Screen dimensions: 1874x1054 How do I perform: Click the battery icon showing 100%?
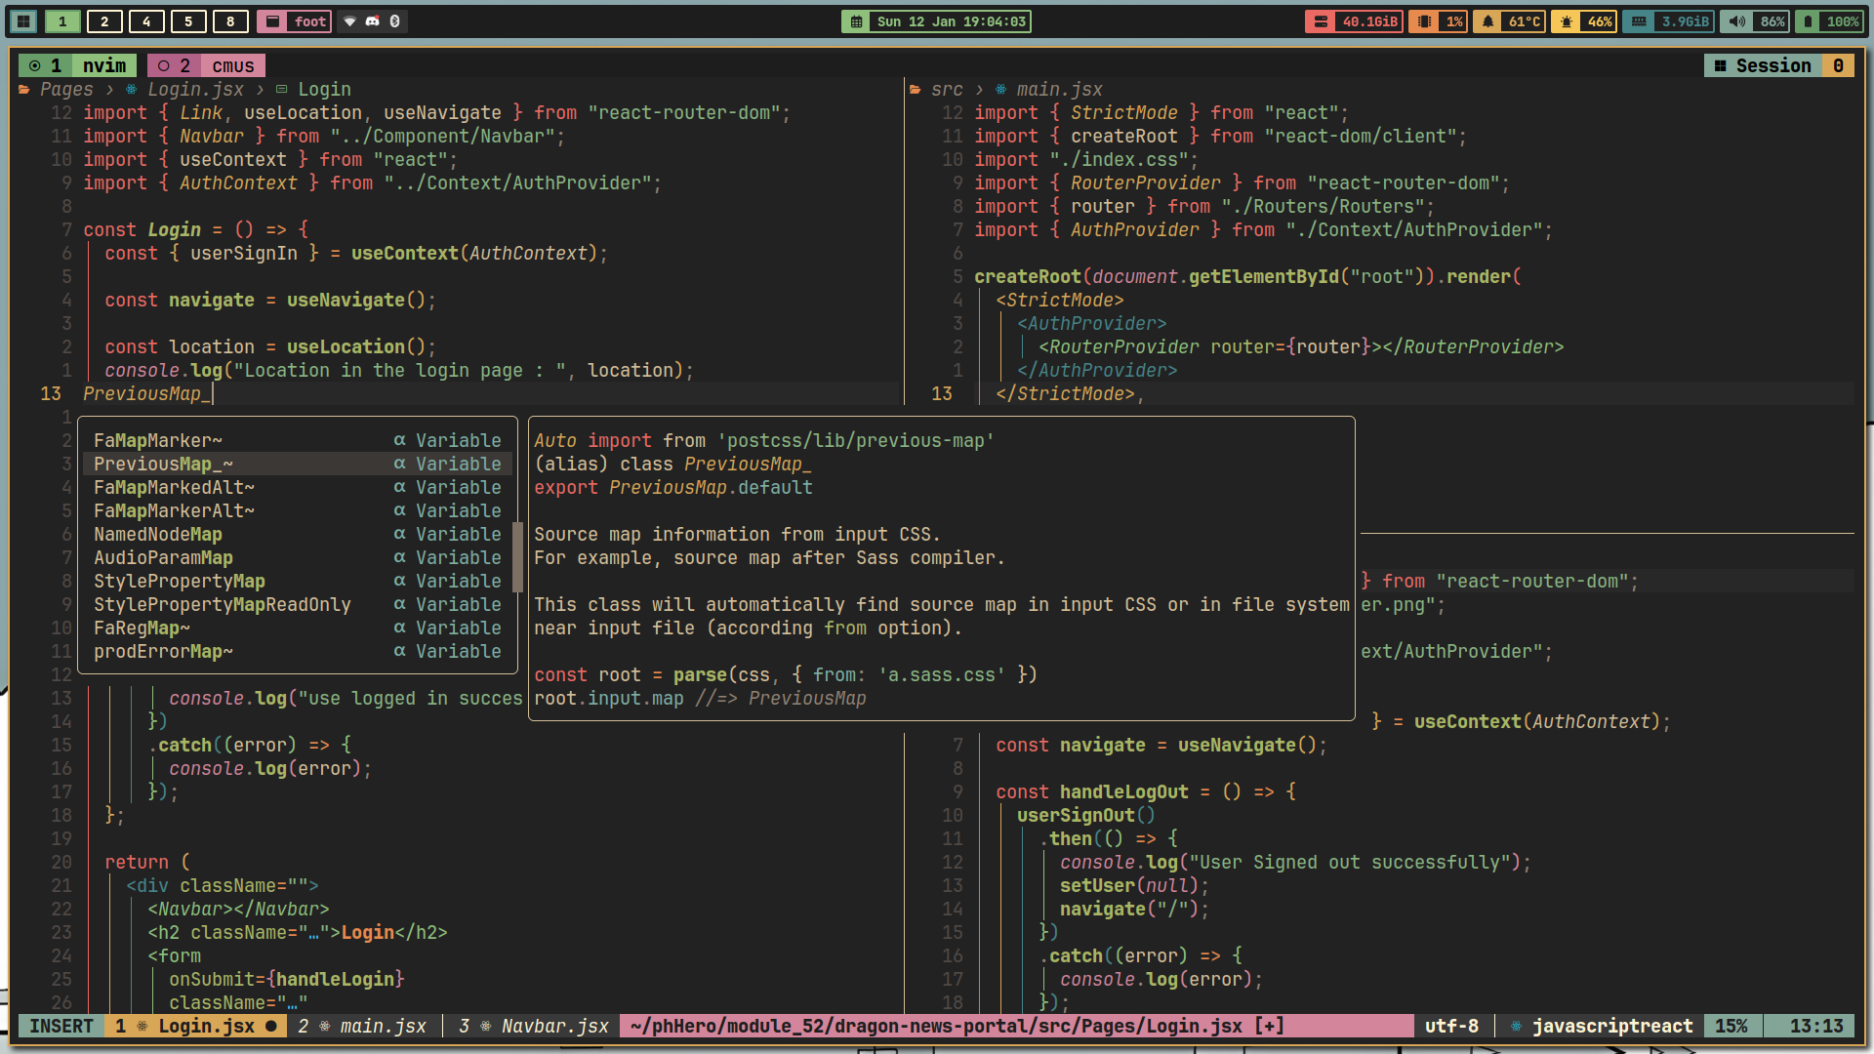[x=1808, y=21]
